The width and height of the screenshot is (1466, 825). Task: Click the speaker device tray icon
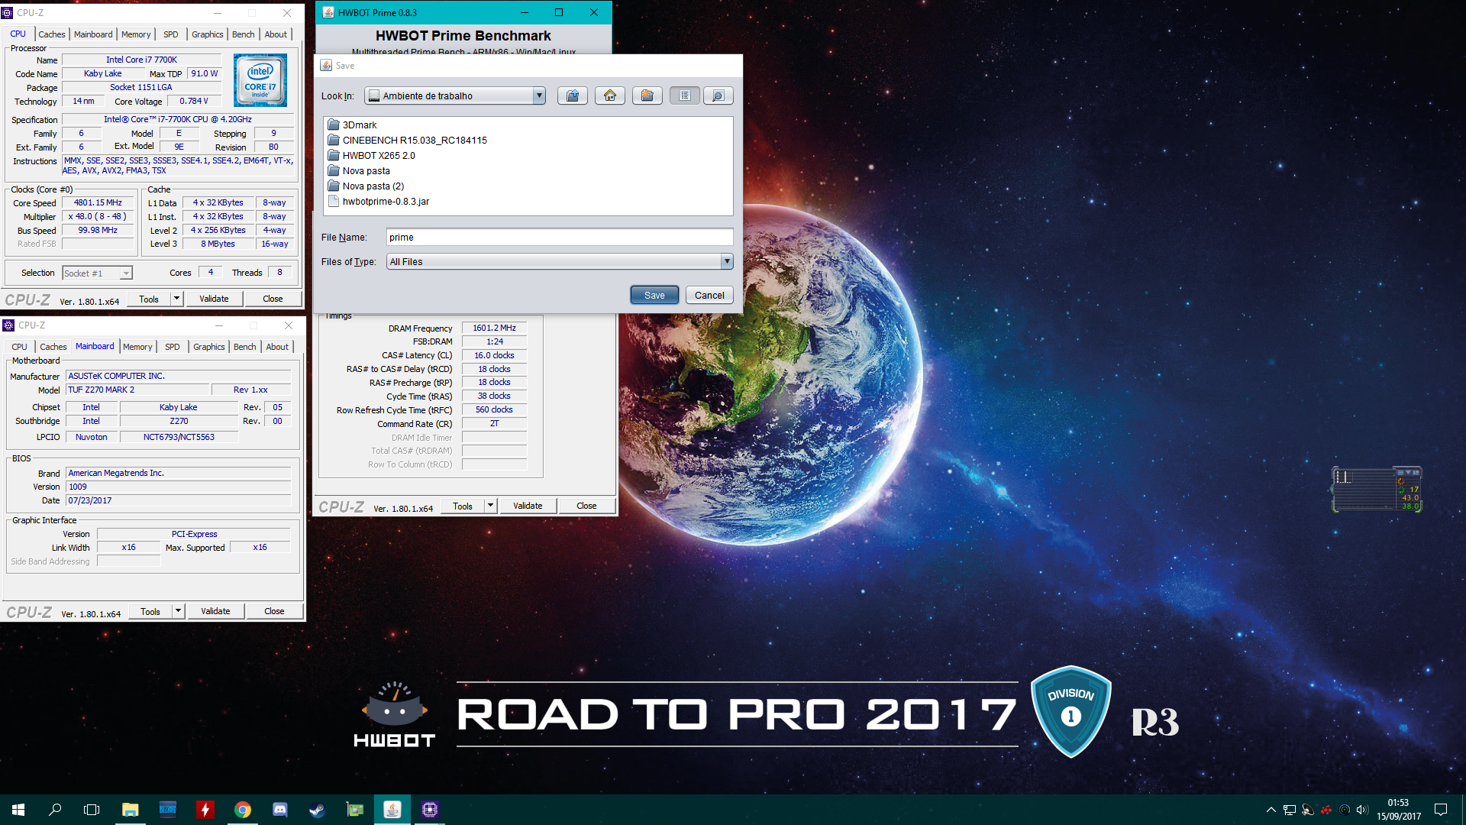click(x=1308, y=810)
